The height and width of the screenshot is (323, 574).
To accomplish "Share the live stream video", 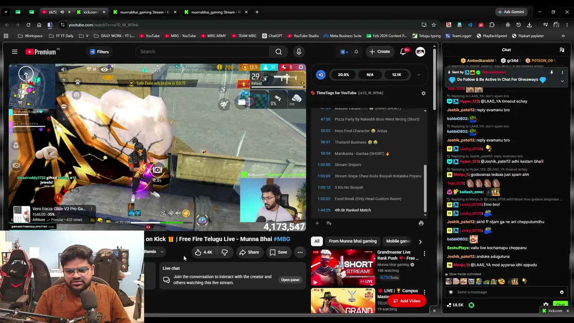I will (249, 252).
